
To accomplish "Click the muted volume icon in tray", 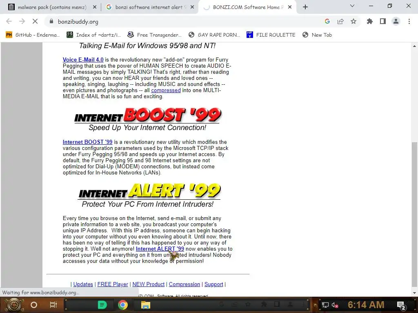I will pyautogui.click(x=335, y=305).
